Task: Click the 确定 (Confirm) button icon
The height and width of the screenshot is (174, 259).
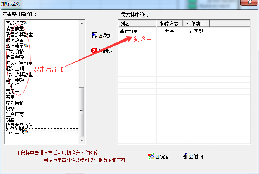Action: click(151, 156)
